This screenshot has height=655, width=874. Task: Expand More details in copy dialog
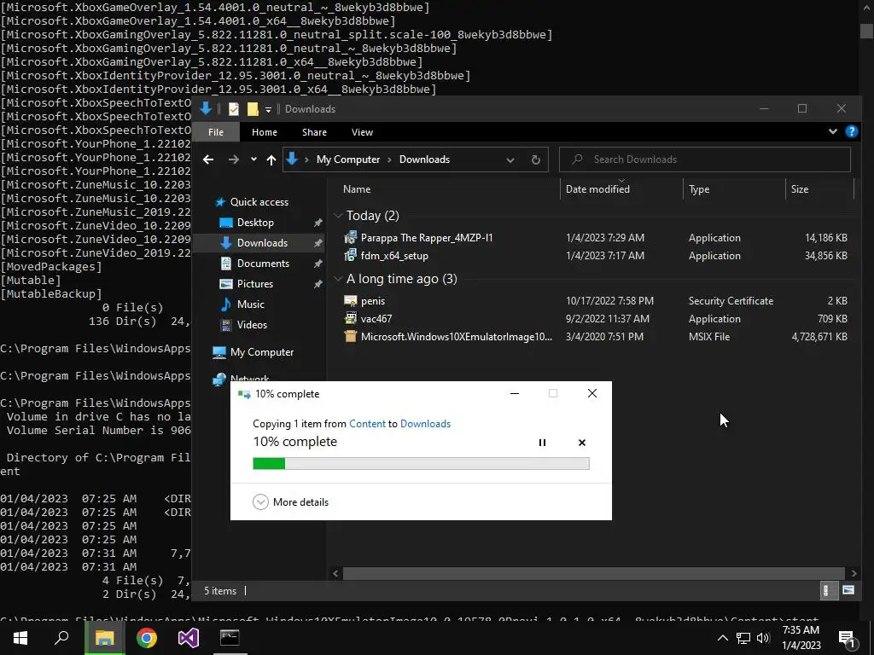(x=290, y=502)
